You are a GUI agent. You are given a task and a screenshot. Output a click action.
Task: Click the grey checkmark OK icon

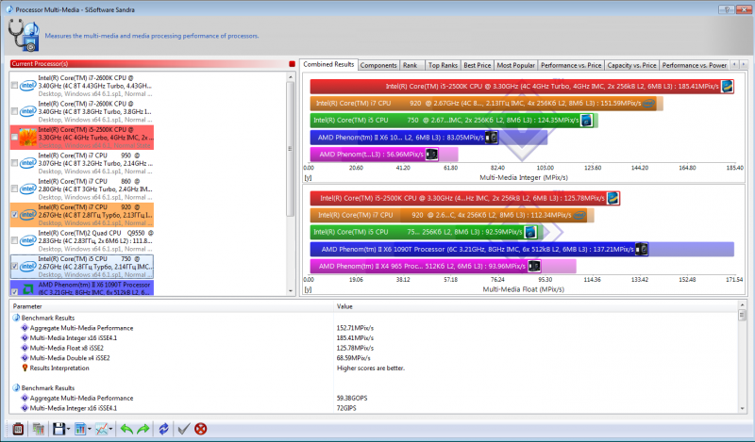[183, 429]
